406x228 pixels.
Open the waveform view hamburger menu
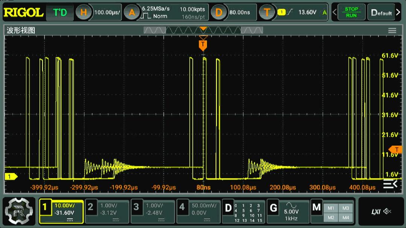tap(392, 31)
